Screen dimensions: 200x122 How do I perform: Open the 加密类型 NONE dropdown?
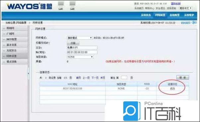(80, 57)
